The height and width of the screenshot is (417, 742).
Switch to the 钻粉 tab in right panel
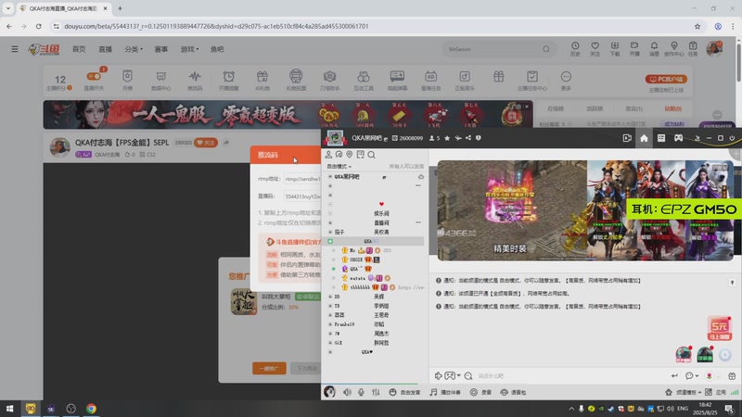pos(672,108)
